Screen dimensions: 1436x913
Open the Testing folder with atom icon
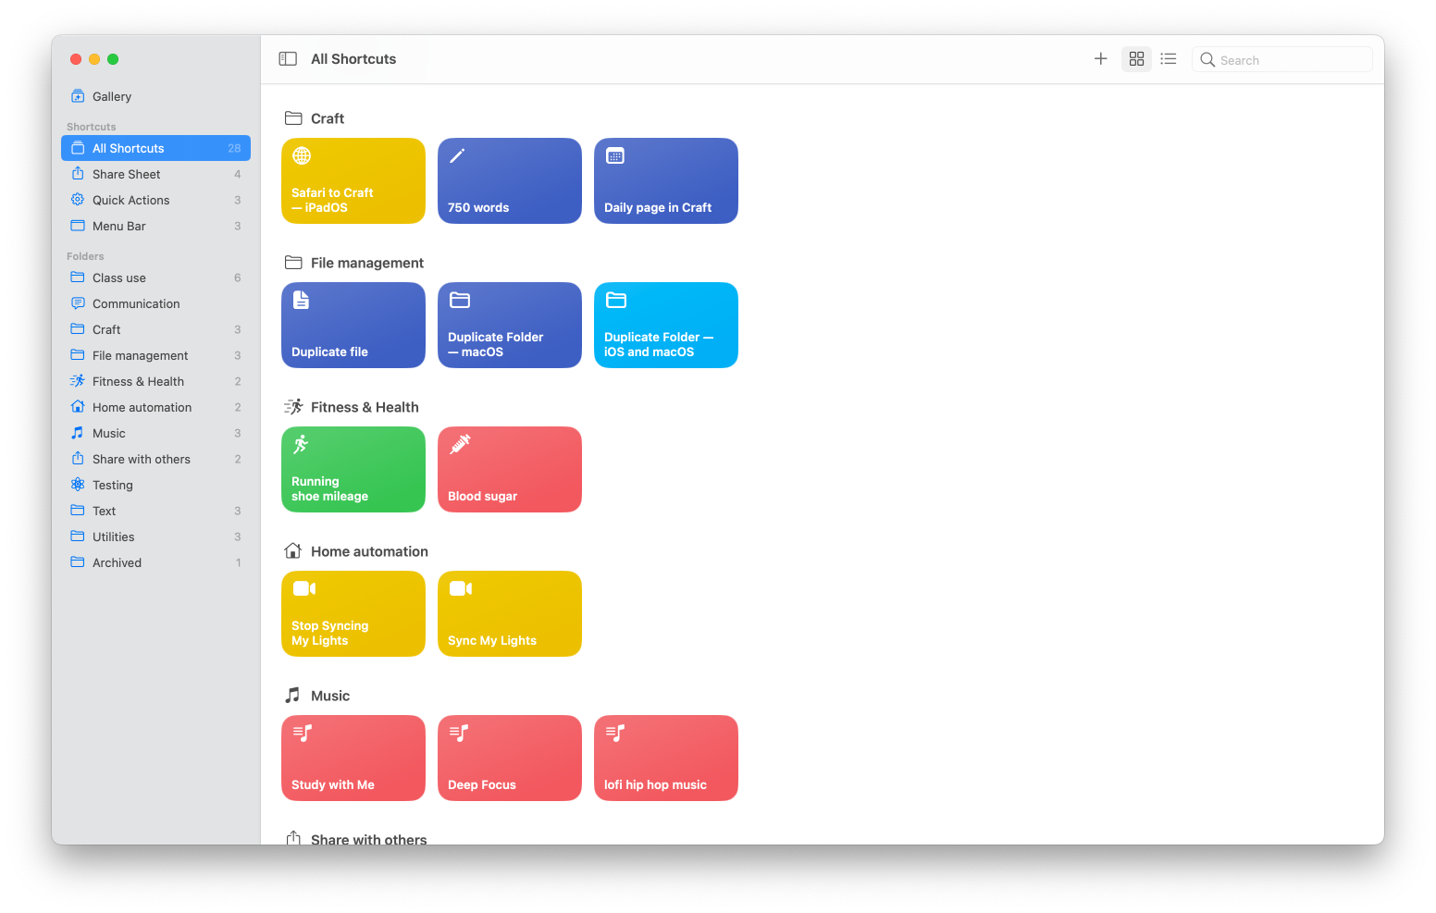click(114, 484)
